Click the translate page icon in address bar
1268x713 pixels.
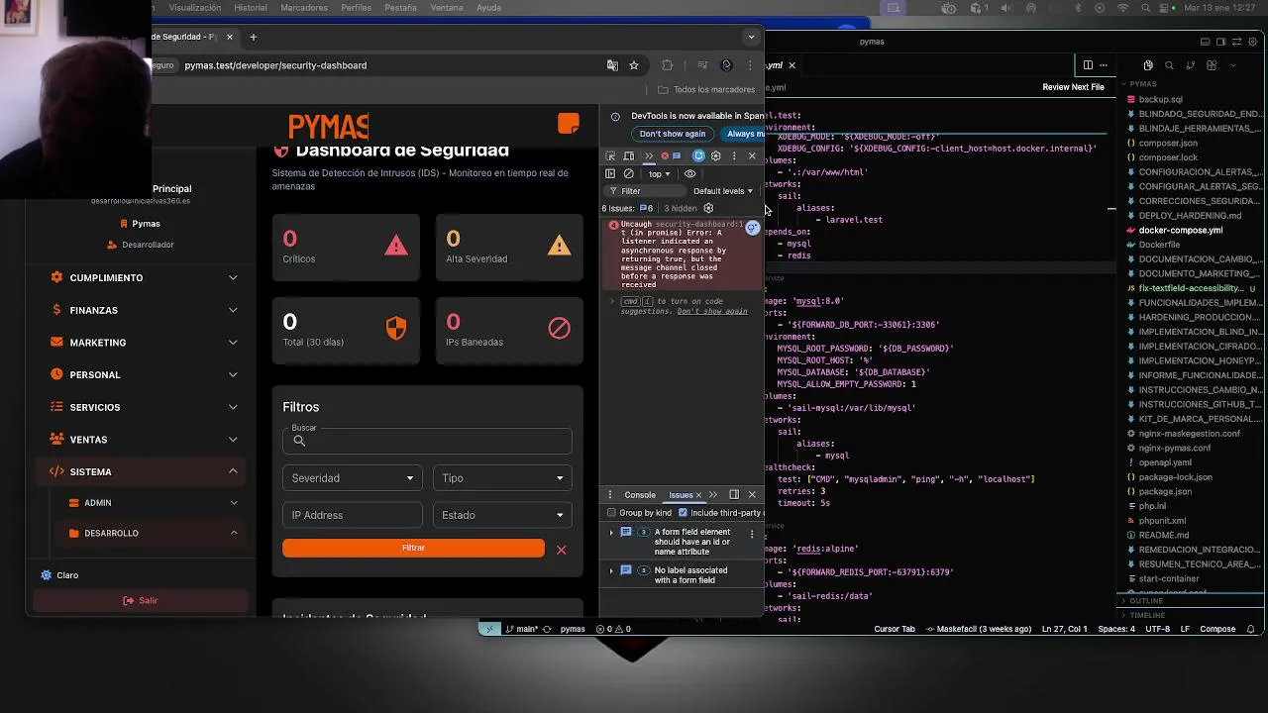tap(612, 65)
